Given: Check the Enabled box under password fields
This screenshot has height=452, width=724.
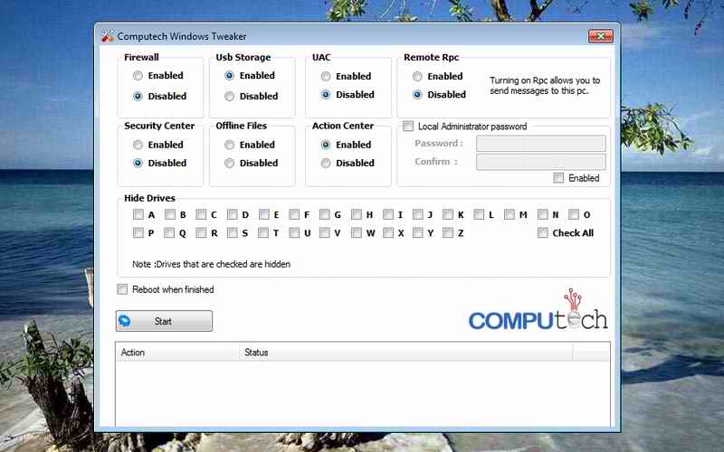Looking at the screenshot, I should pos(558,178).
